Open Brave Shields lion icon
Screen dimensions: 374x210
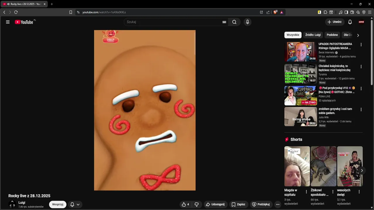coord(275,12)
